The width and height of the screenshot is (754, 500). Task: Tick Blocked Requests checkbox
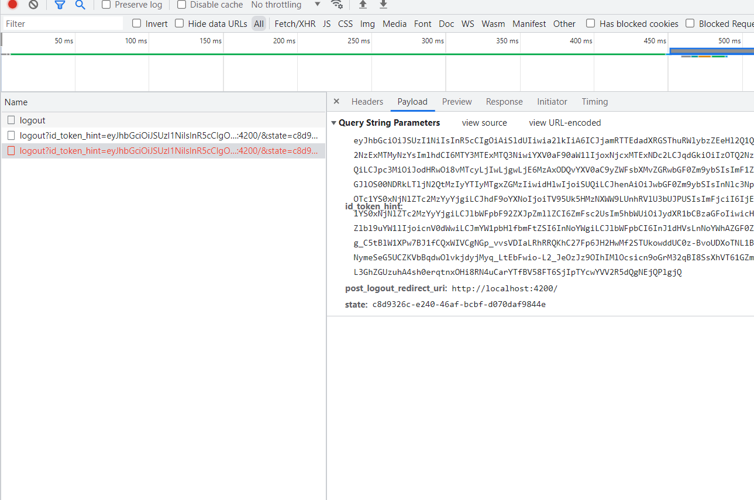[690, 23]
